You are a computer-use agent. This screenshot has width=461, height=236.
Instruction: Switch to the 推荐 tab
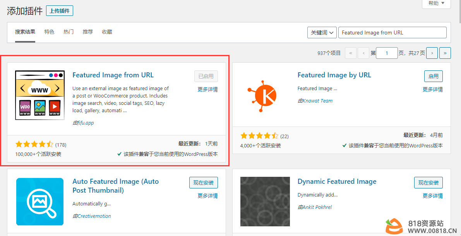[87, 32]
